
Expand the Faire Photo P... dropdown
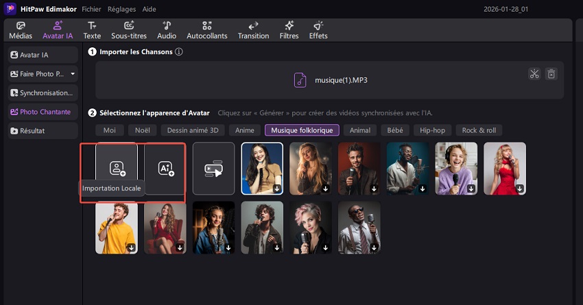(73, 73)
